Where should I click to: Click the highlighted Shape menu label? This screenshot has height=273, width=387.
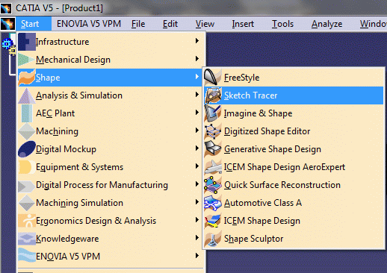coord(48,78)
